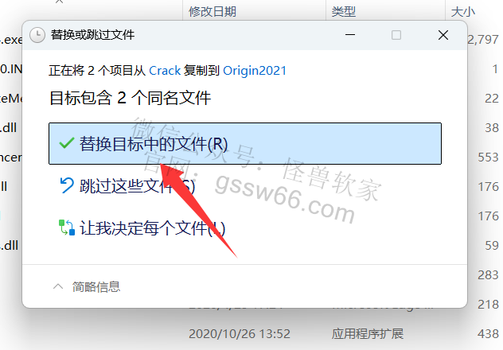Screen dimensions: 503x350
Task: Select 替换目标中的文件(R) option
Action: pyautogui.click(x=245, y=143)
